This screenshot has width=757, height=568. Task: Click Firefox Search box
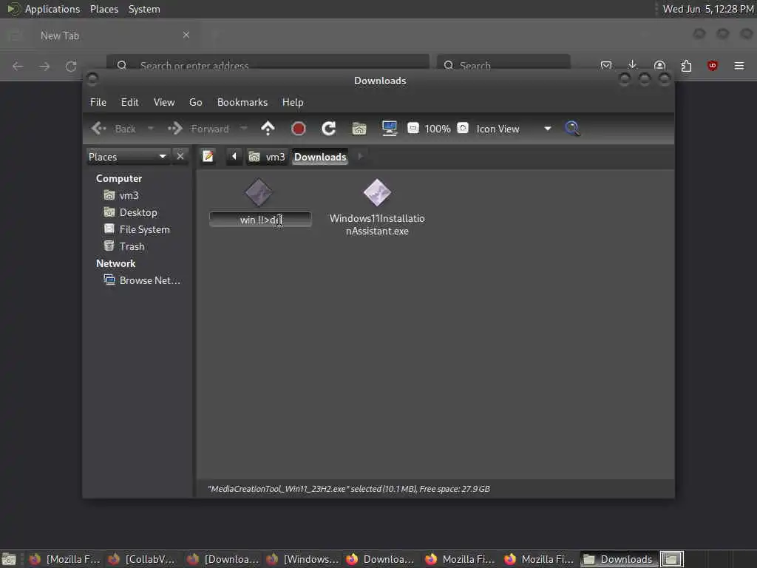coord(503,65)
